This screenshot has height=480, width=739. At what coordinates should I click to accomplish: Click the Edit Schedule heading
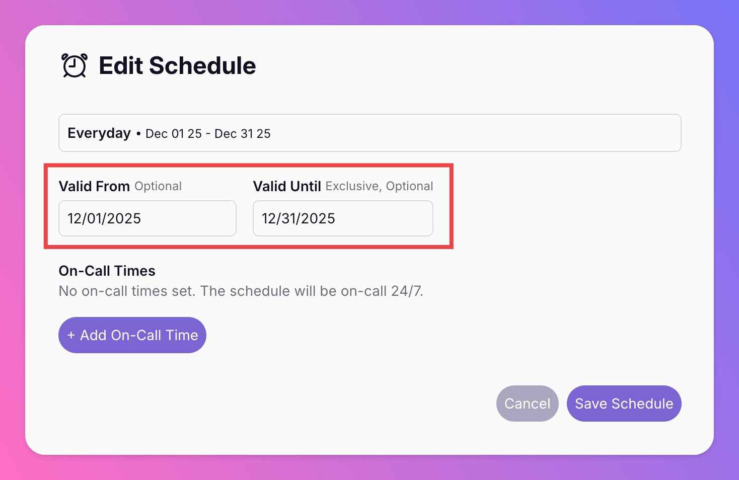pos(177,66)
